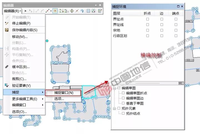Screen dimensions: 200x134
Task: Click the 缓冲区 menu icon
Action: [7, 67]
